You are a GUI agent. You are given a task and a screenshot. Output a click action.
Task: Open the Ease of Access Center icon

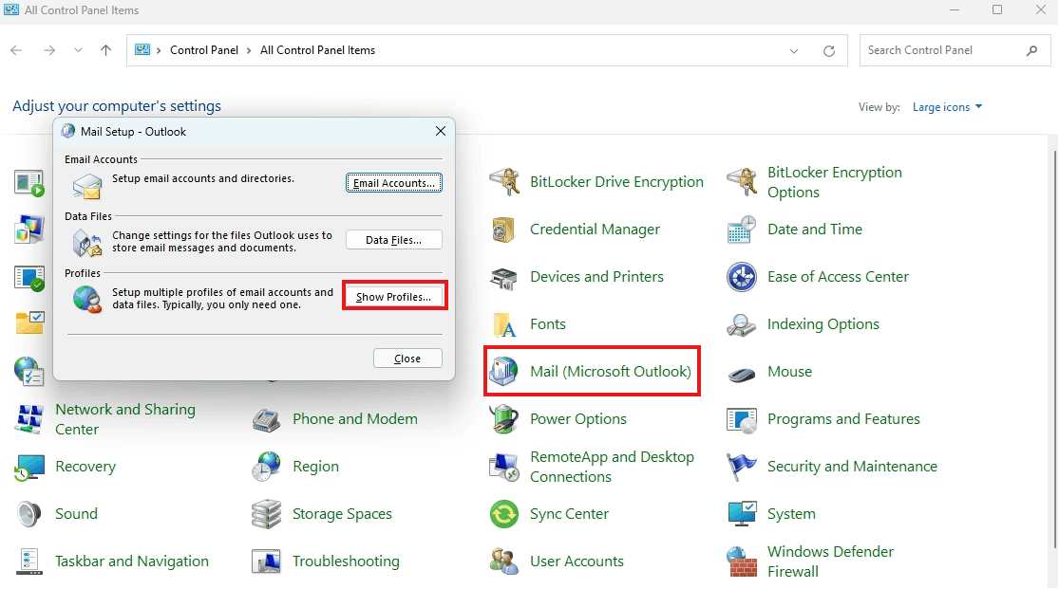click(742, 277)
